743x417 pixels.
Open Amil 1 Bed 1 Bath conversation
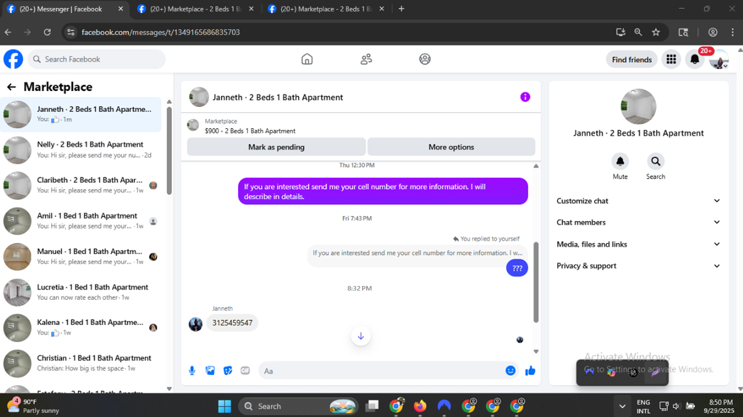point(81,221)
